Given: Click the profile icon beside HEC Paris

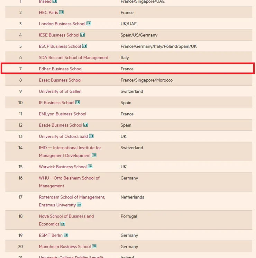Looking at the screenshot, I should (x=61, y=12).
